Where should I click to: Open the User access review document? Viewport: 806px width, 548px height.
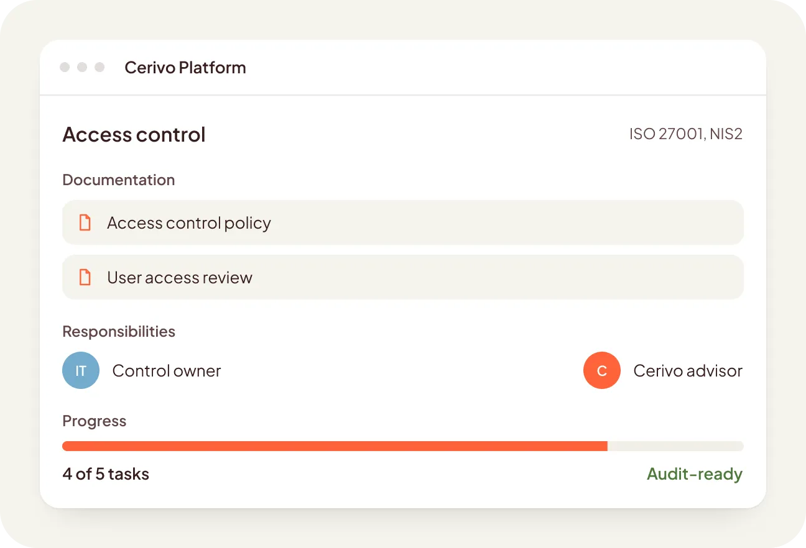point(403,277)
